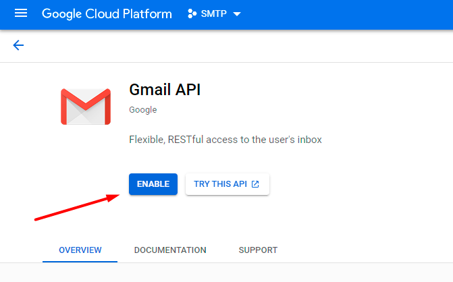453x282 pixels.
Task: Open the DOCUMENTATION tab
Action: click(x=170, y=250)
